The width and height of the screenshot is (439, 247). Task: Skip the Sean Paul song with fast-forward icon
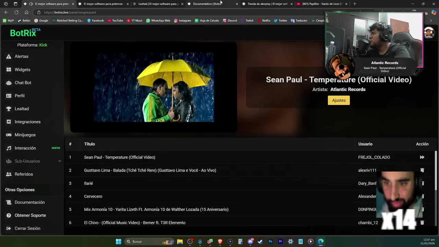pyautogui.click(x=422, y=157)
